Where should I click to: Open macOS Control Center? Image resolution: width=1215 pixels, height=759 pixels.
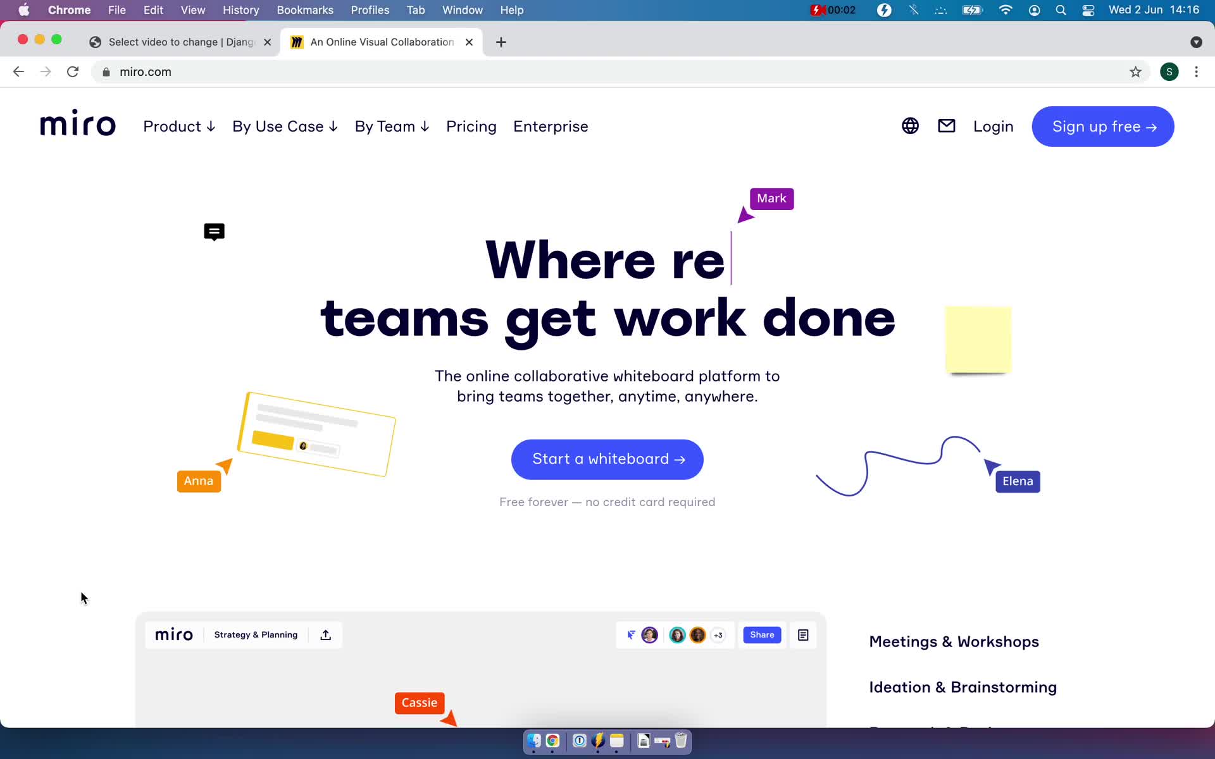[x=1088, y=10]
